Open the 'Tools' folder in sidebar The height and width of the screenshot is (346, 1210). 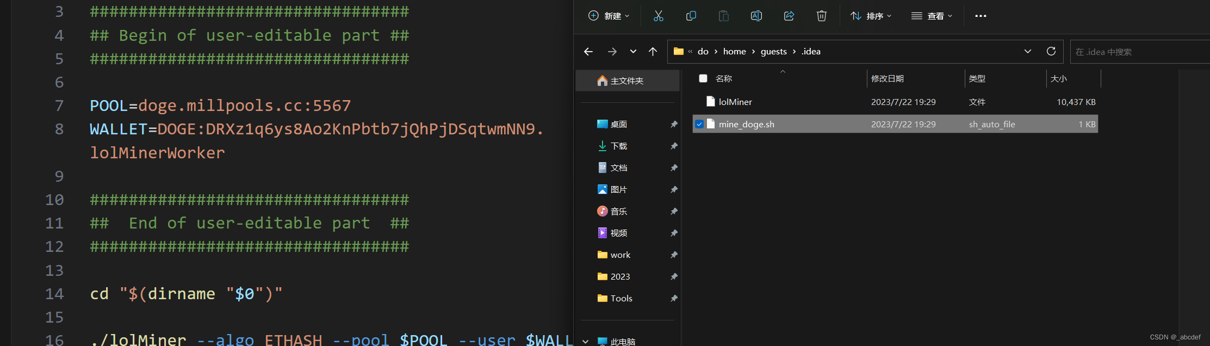coord(621,298)
